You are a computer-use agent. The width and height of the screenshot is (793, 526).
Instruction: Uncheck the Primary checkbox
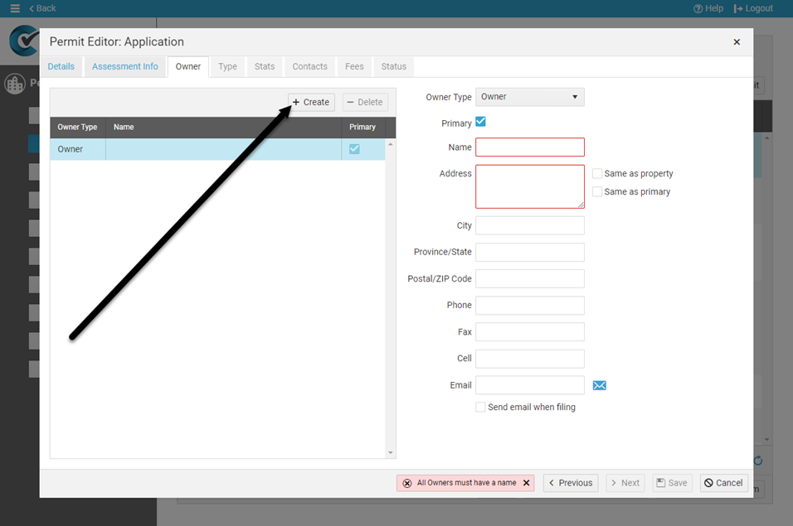(480, 123)
